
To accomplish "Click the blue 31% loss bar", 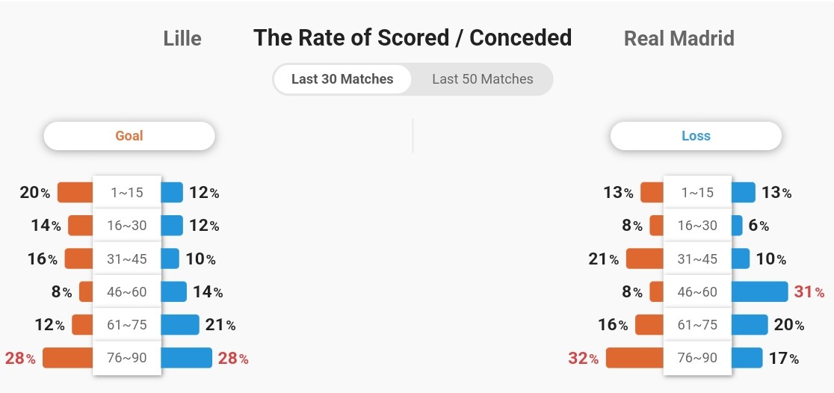I will (x=759, y=292).
